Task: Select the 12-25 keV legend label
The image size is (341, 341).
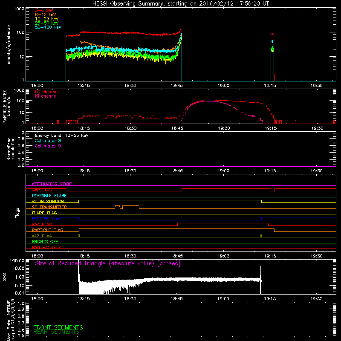Action: click(47, 19)
